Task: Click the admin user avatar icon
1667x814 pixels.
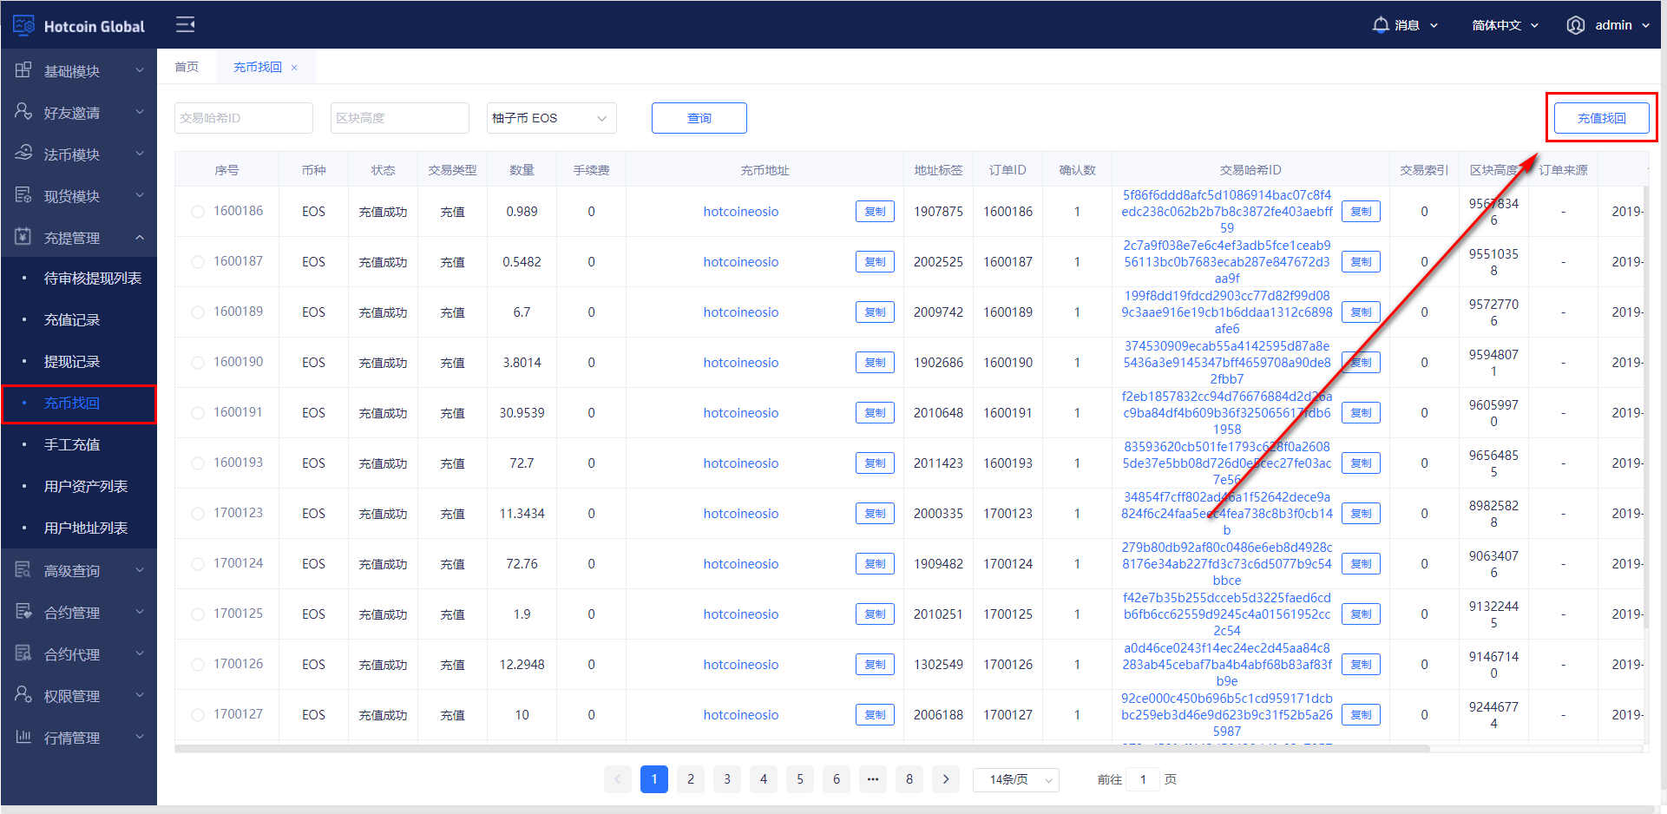Action: pyautogui.click(x=1575, y=25)
